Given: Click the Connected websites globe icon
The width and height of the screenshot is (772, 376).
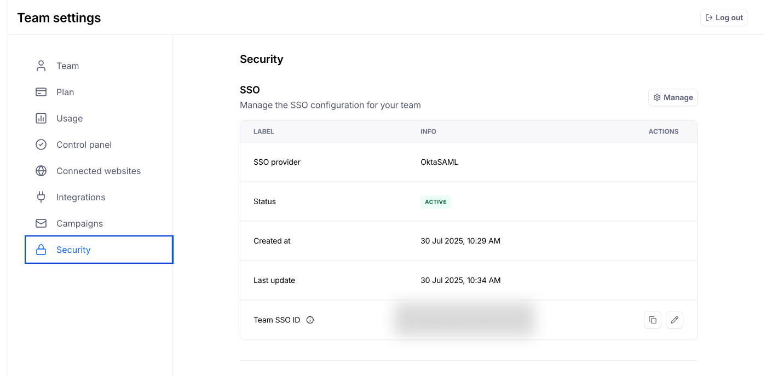Looking at the screenshot, I should [41, 171].
